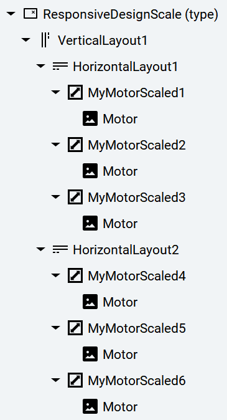Select the MyMotorScaled5 tree item label
The image size is (227, 420).
pyautogui.click(x=137, y=328)
